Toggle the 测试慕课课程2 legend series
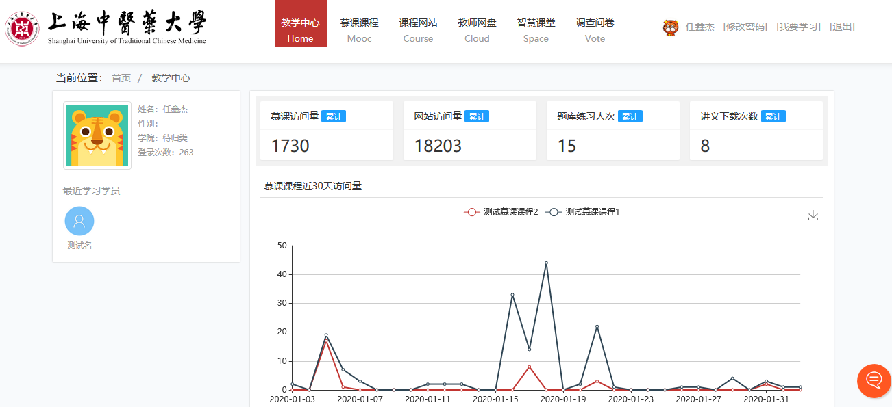 click(x=501, y=212)
